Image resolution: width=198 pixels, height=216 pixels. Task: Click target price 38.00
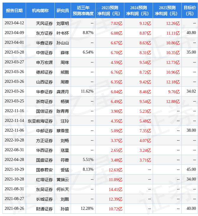(x=191, y=130)
